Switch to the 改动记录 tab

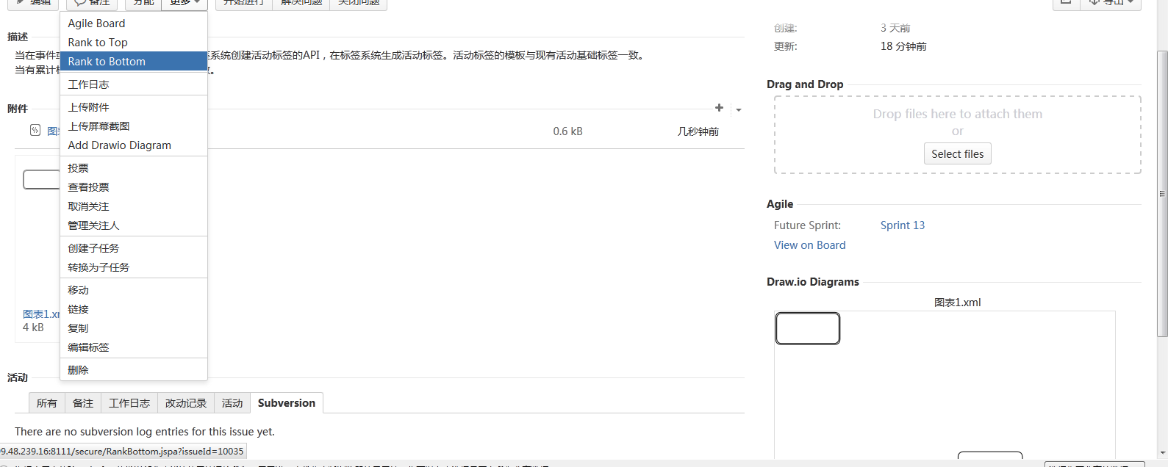click(x=186, y=403)
